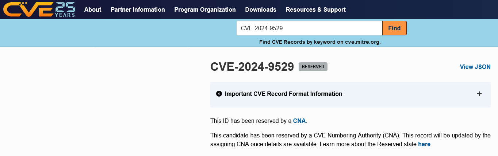Viewport: 498px width, 156px height.
Task: Click the info circle icon
Action: [x=219, y=94]
